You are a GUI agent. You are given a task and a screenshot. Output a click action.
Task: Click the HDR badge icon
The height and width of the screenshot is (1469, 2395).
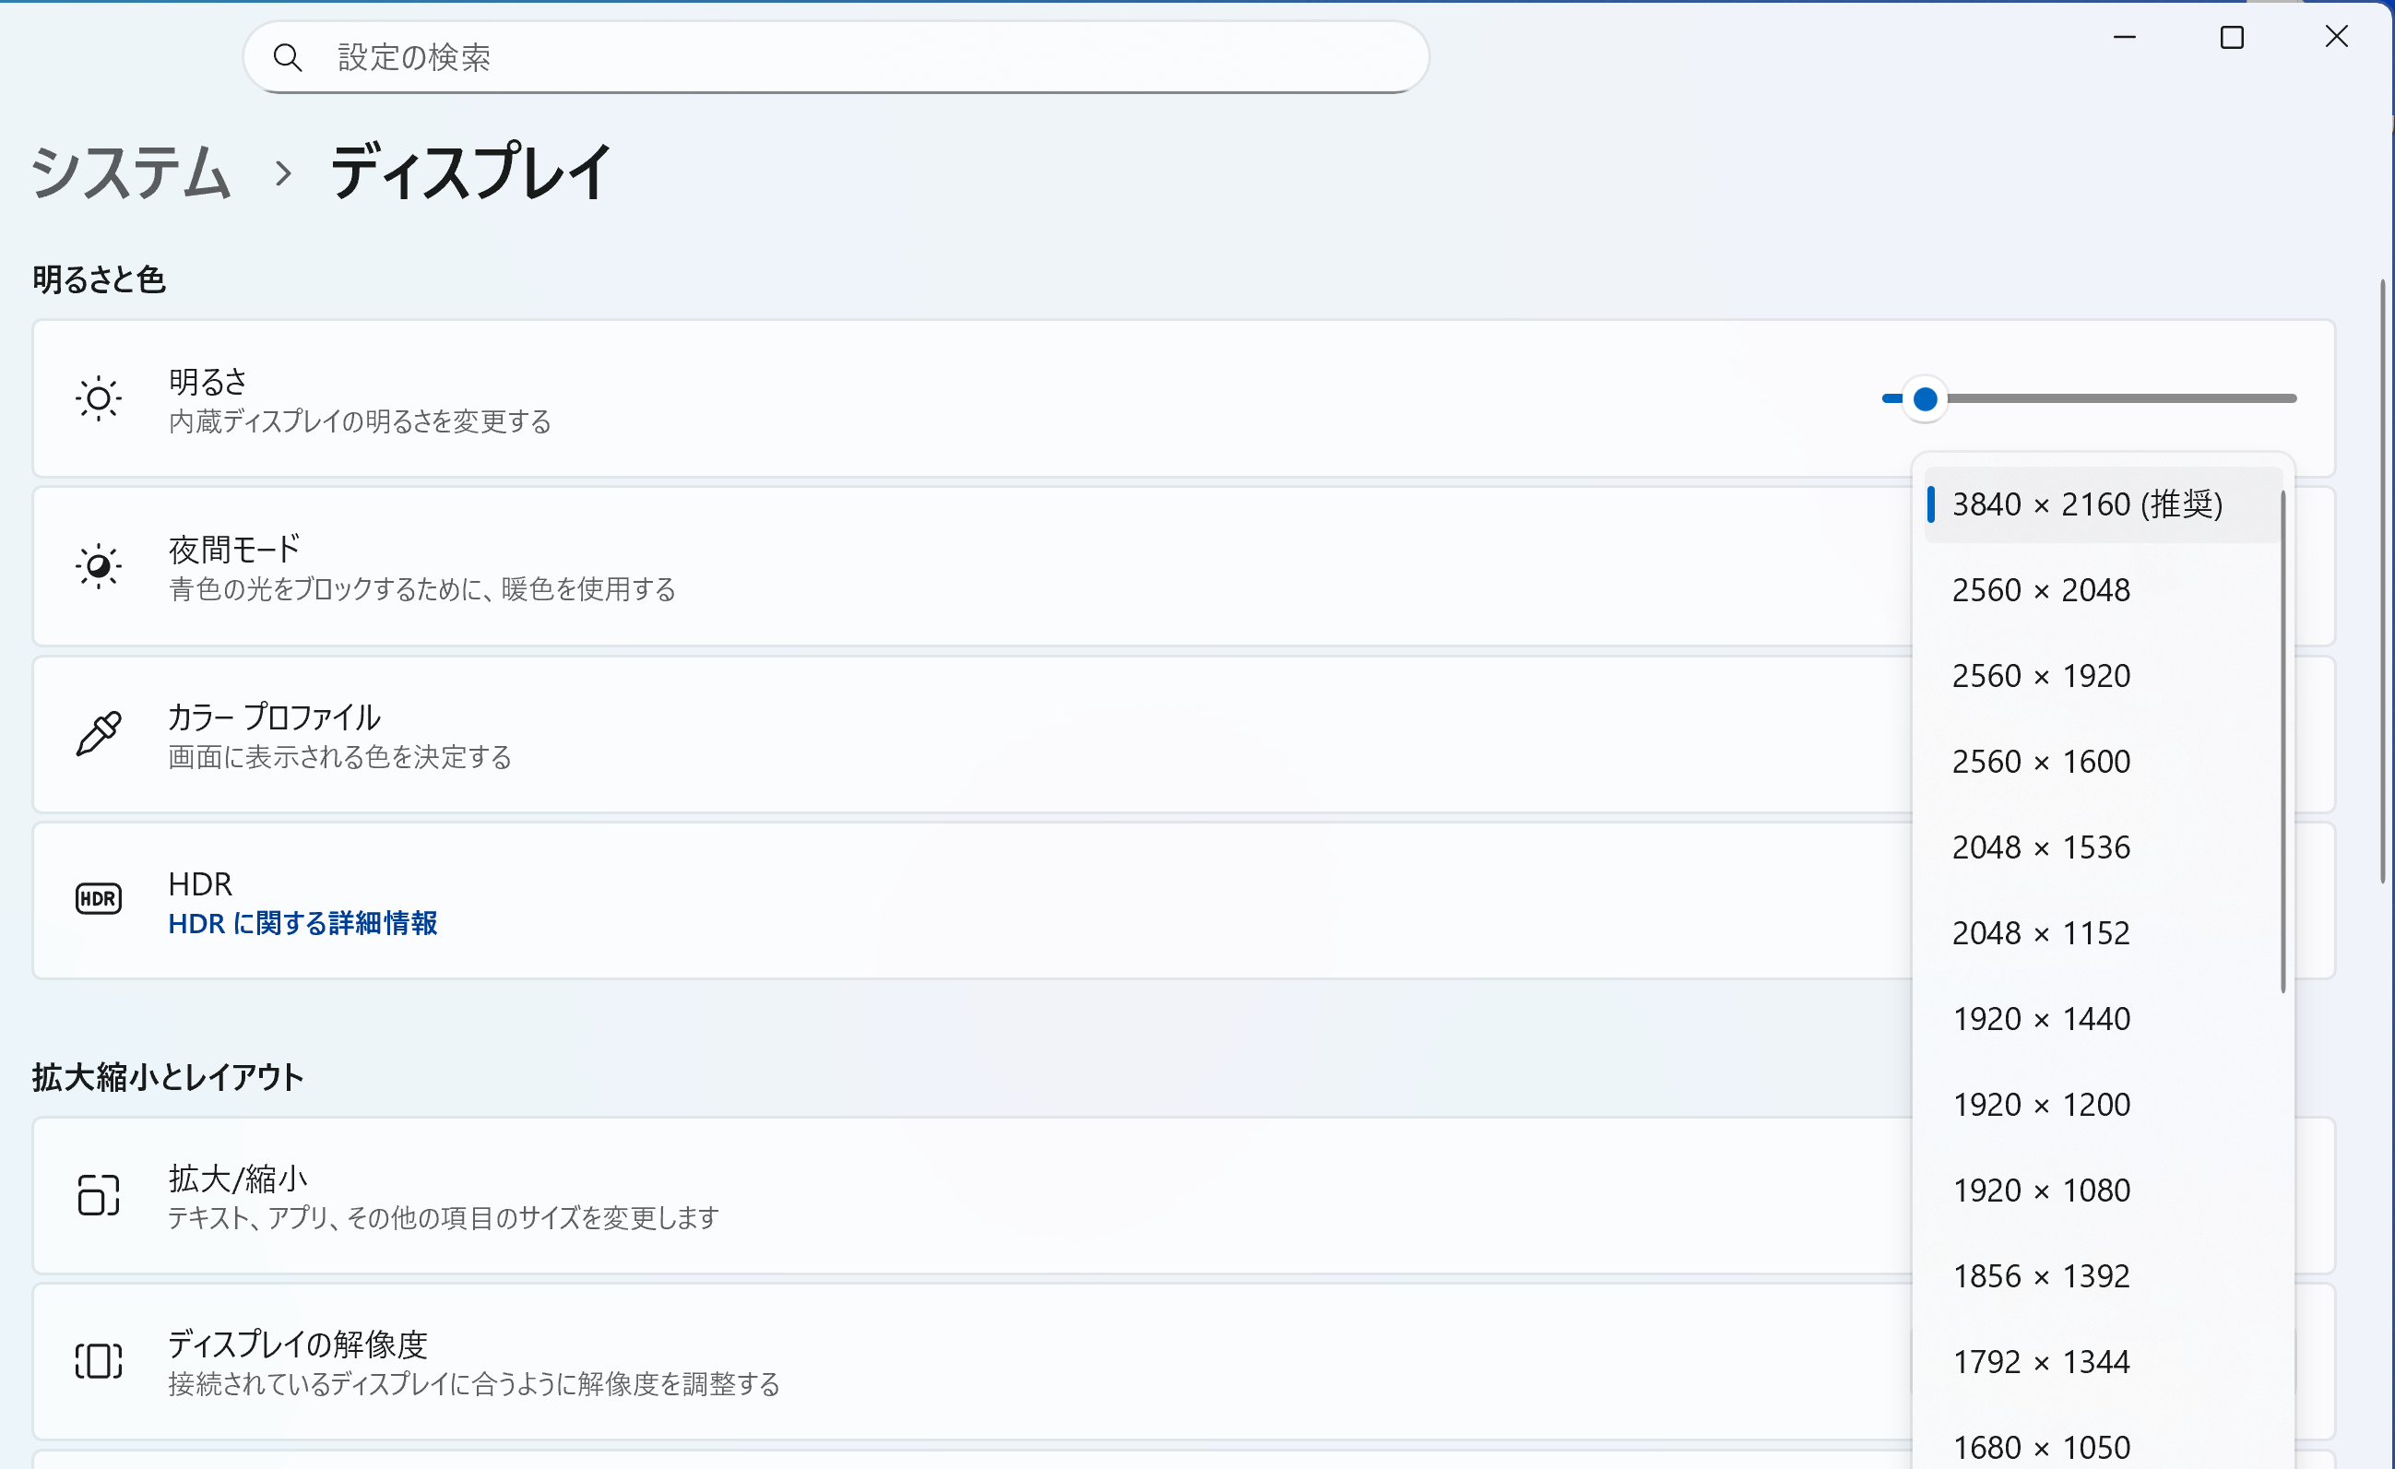(98, 897)
